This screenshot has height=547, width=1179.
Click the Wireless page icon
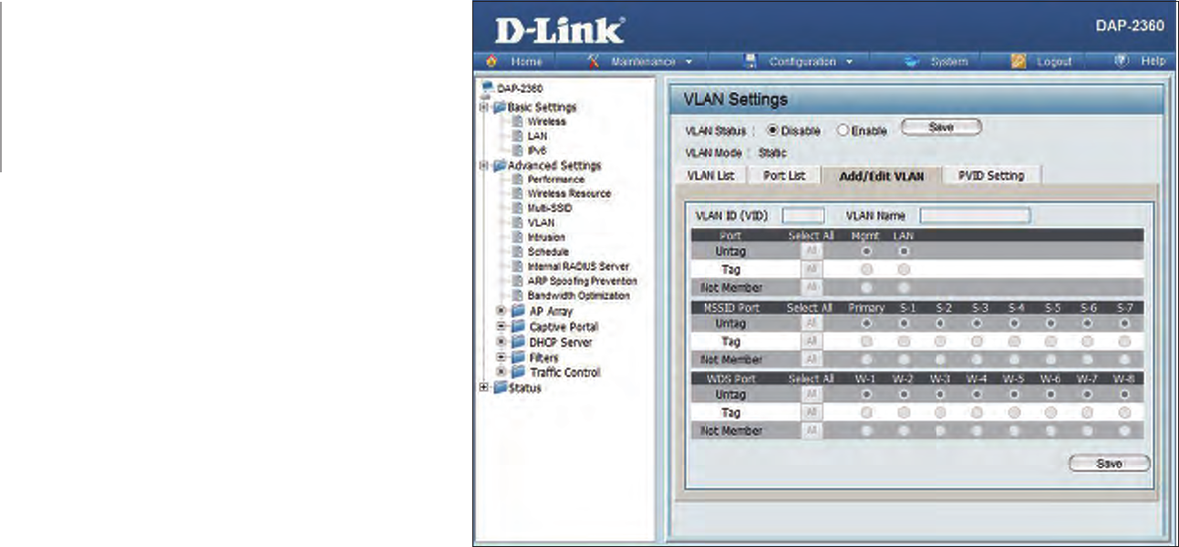click(517, 121)
